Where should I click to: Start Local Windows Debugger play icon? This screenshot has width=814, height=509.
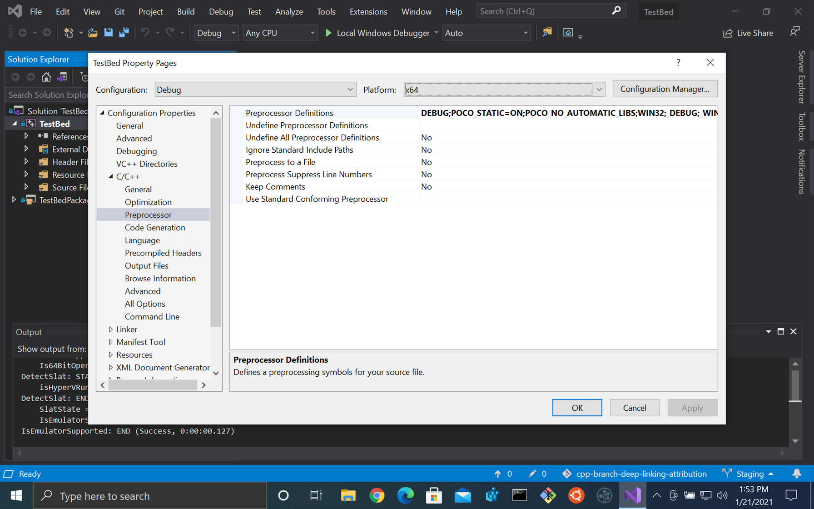tap(328, 33)
